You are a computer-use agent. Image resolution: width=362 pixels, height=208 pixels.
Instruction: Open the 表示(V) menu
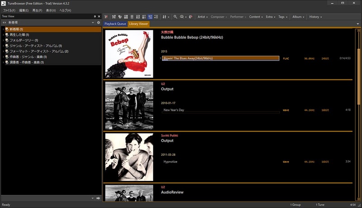tap(51, 10)
